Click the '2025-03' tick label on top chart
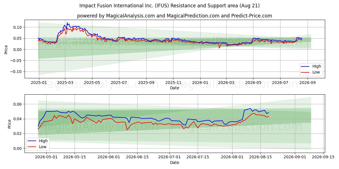339x169 pixels. tap(65, 83)
